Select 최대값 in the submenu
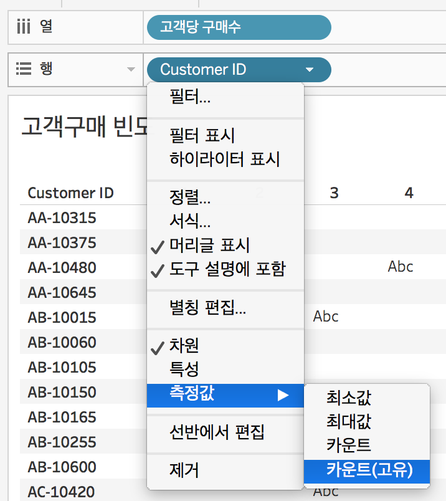This screenshot has height=501, width=446. pos(367,421)
